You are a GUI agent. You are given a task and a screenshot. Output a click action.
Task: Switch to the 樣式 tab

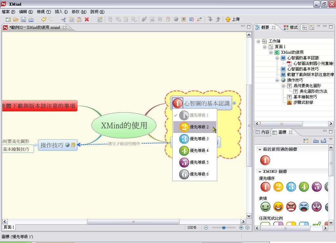click(291, 28)
